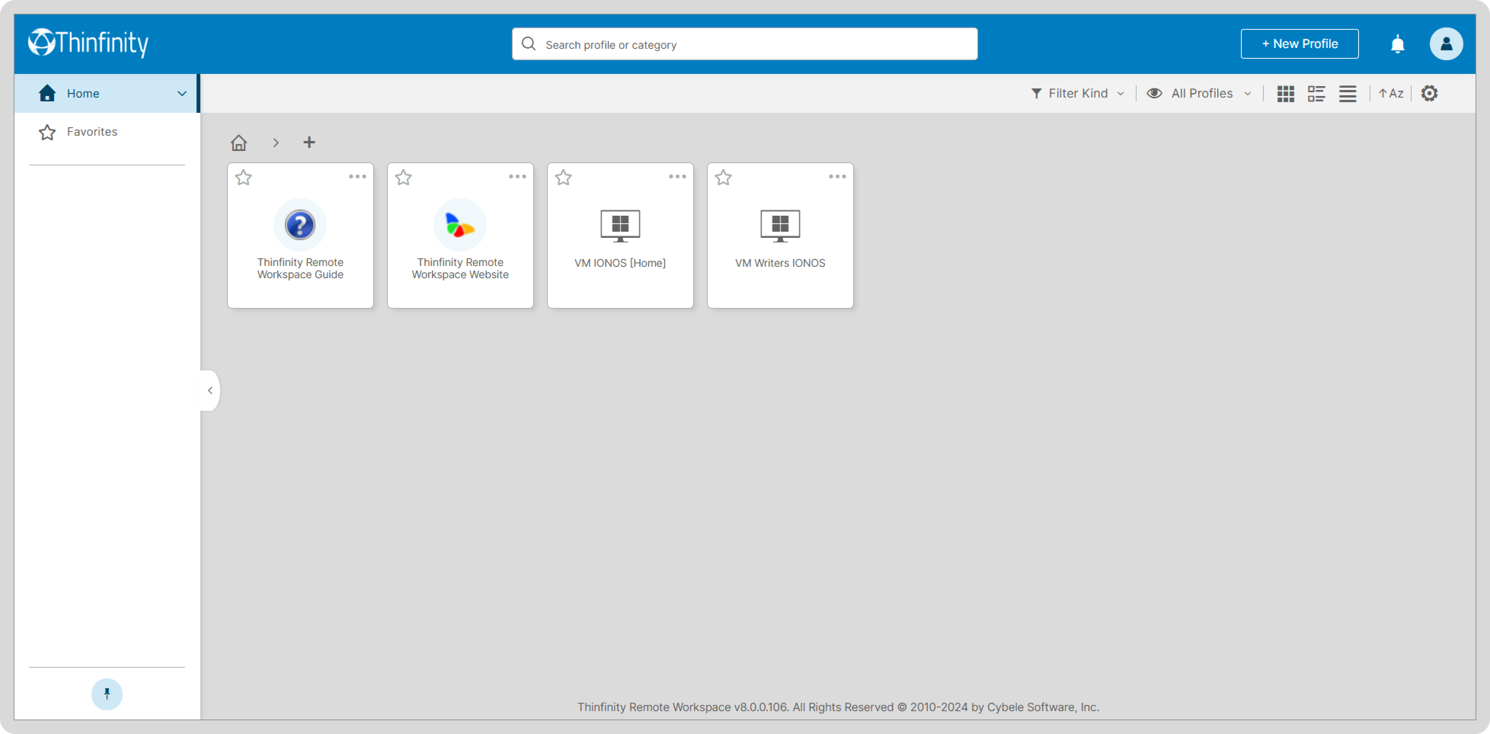Open the user account avatar menu

(x=1446, y=44)
